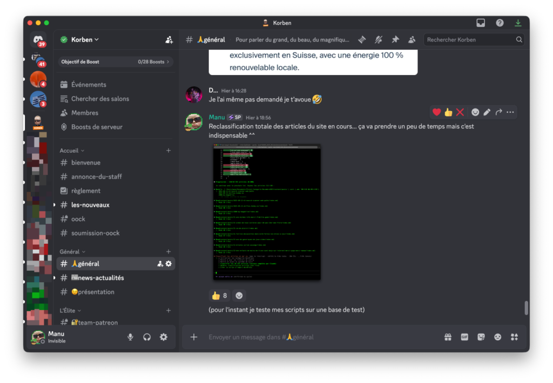
Task: Open the Événements sidebar item
Action: [x=89, y=85]
